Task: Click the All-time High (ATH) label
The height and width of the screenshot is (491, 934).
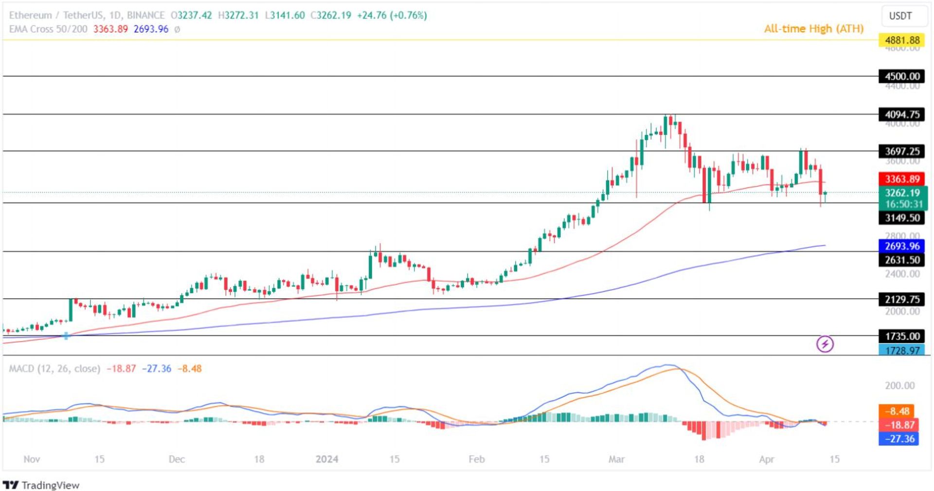Action: click(x=813, y=29)
